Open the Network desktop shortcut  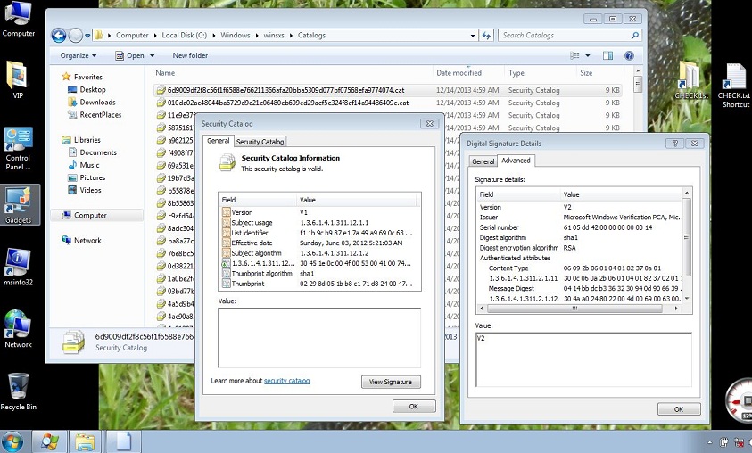click(x=18, y=329)
